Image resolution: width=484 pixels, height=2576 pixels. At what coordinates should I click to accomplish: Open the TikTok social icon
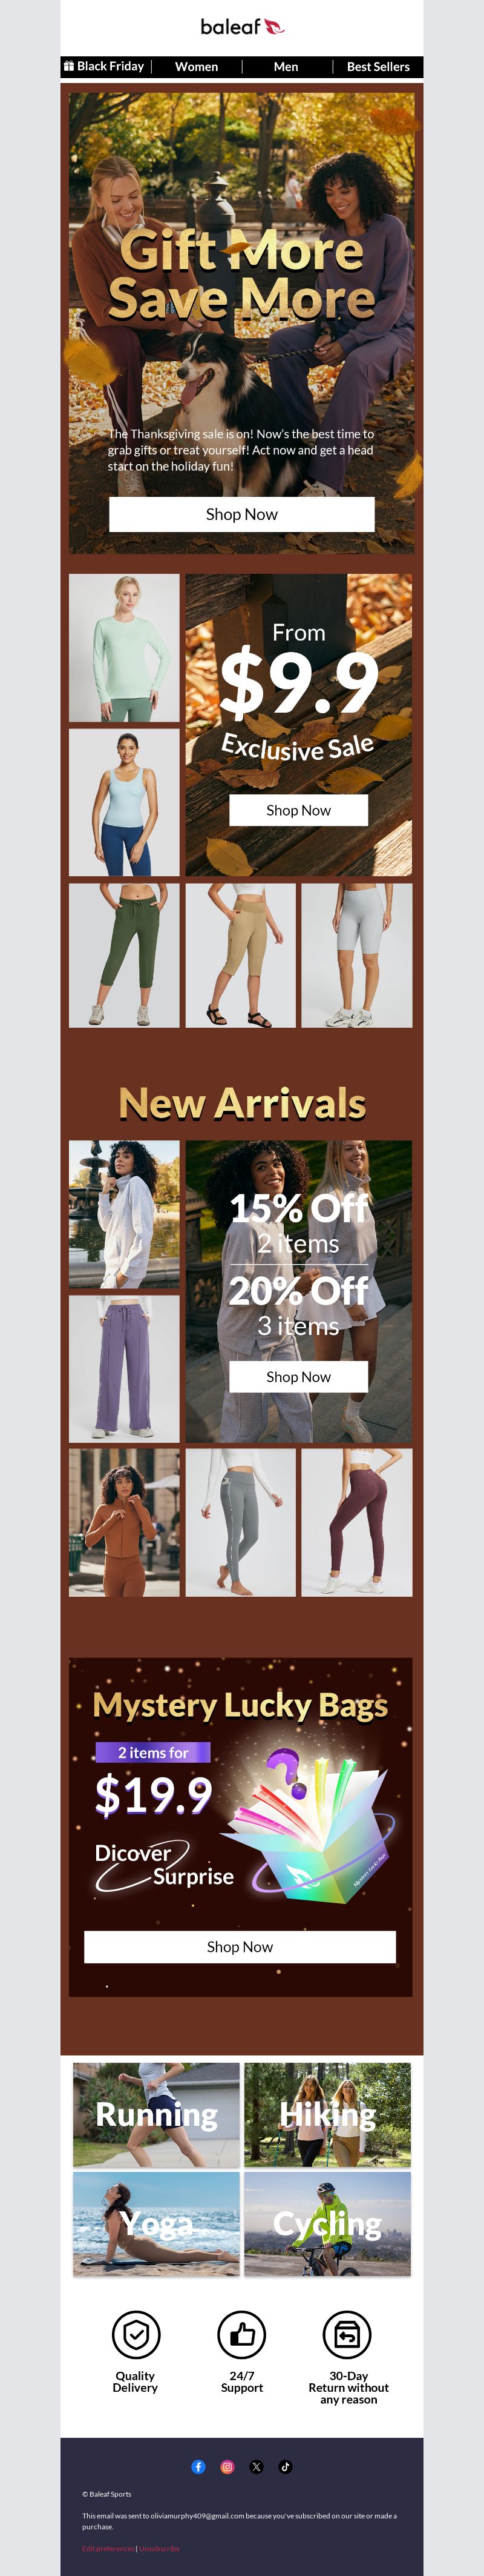(x=286, y=2467)
